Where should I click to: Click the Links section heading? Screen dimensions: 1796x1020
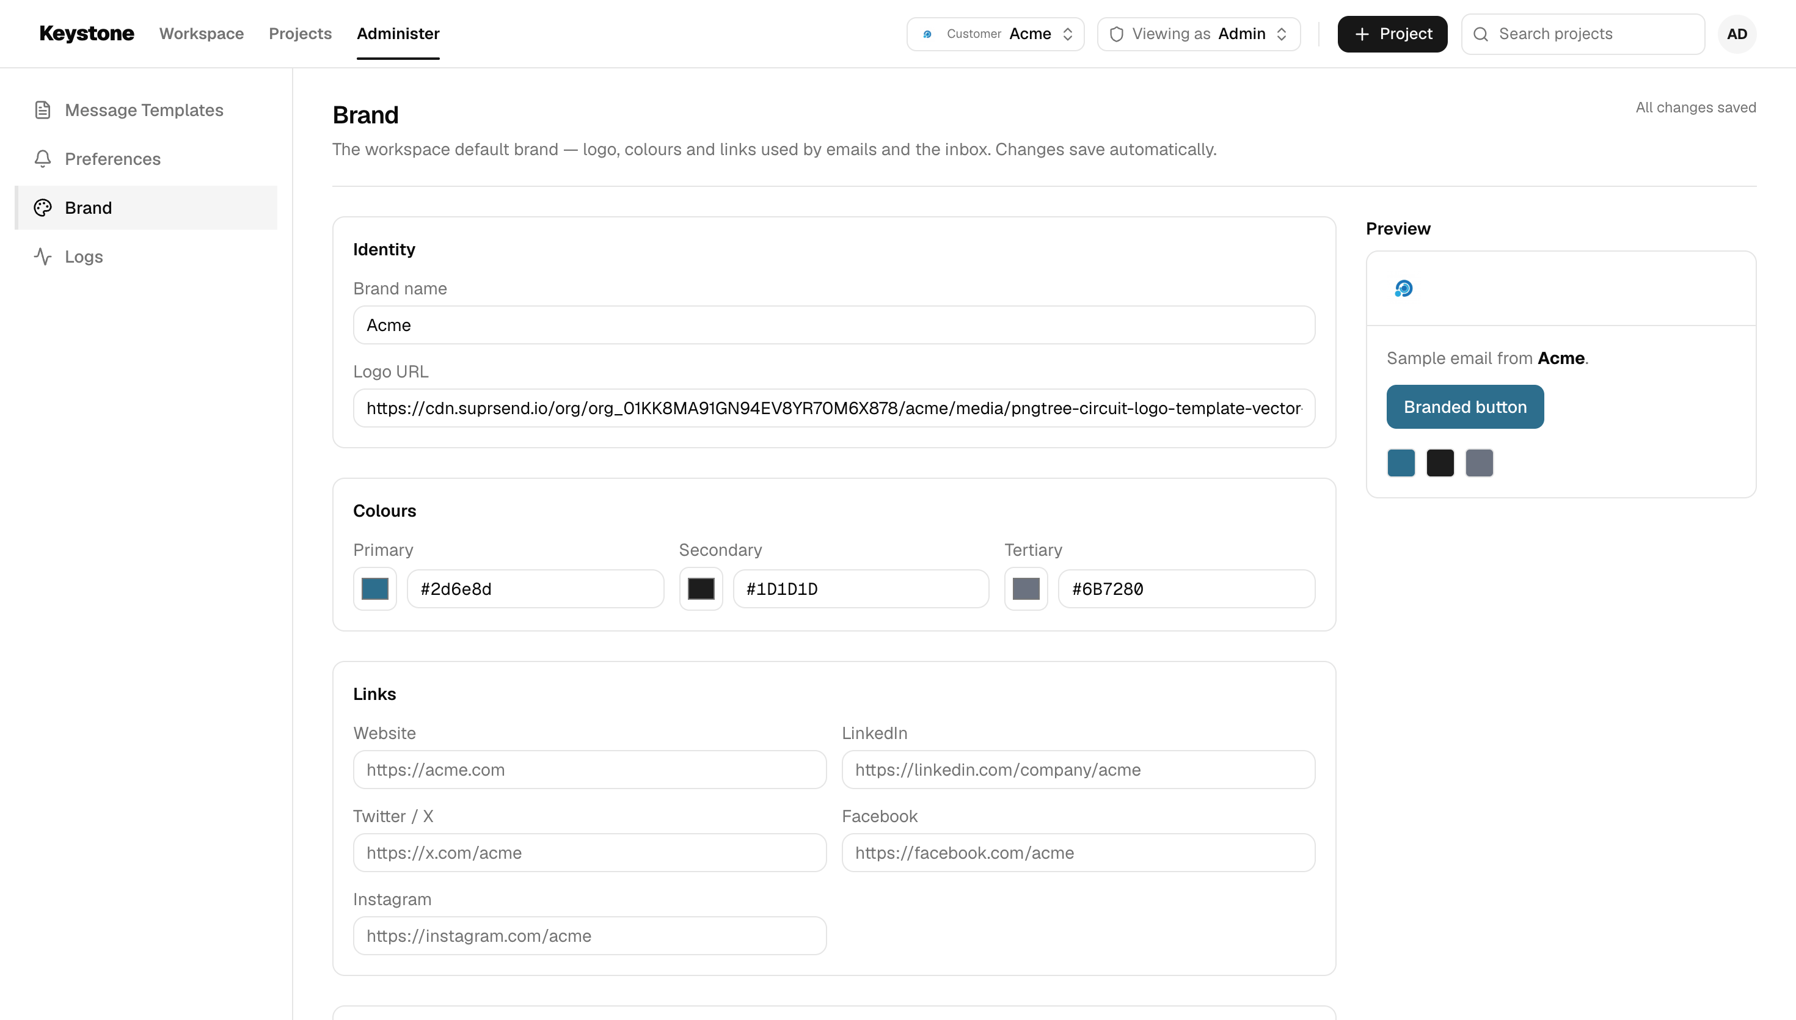374,694
